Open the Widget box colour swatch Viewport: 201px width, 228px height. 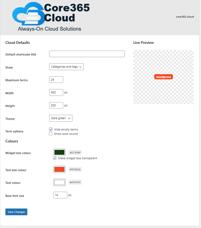(x=59, y=152)
